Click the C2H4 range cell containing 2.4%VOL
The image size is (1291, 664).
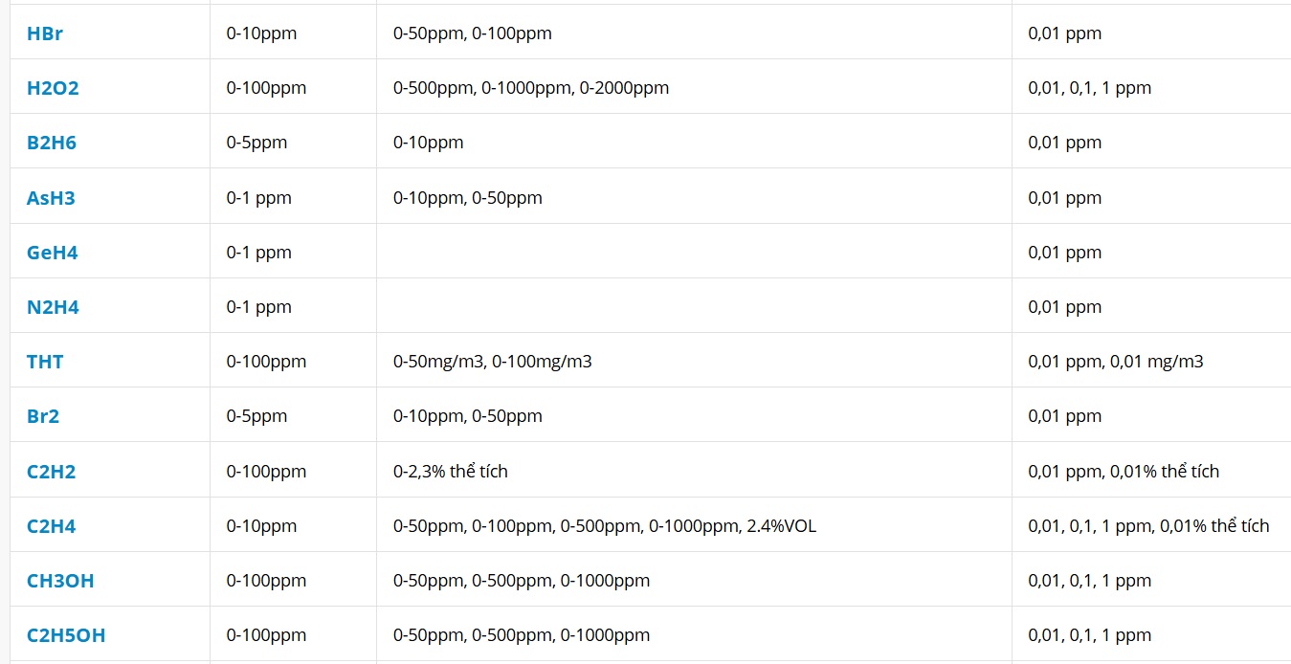(x=605, y=526)
